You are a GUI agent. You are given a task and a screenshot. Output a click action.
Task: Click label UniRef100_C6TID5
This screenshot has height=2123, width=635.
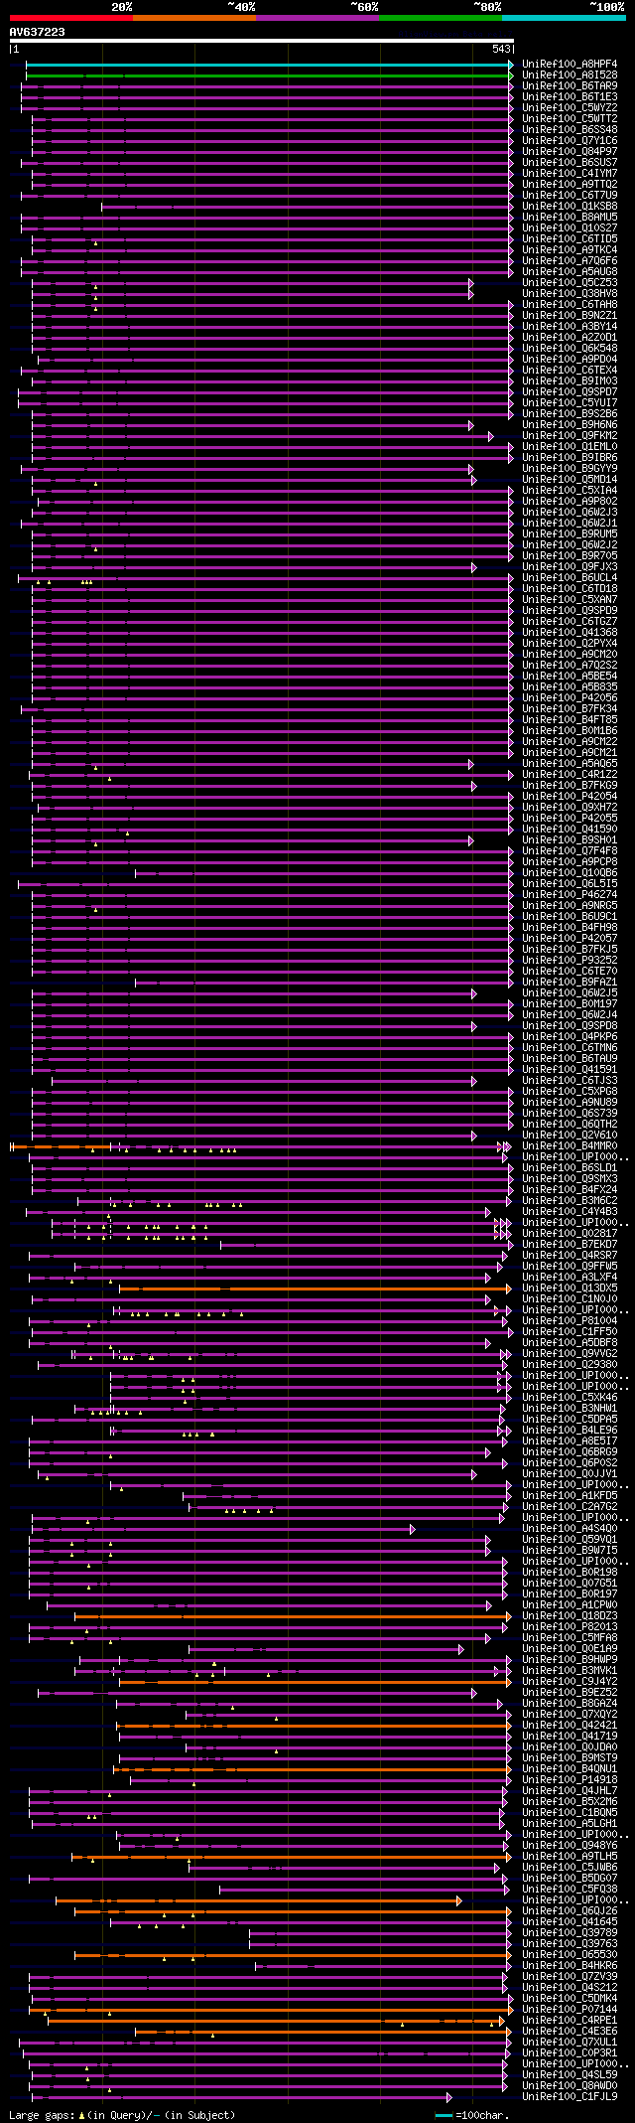point(570,239)
